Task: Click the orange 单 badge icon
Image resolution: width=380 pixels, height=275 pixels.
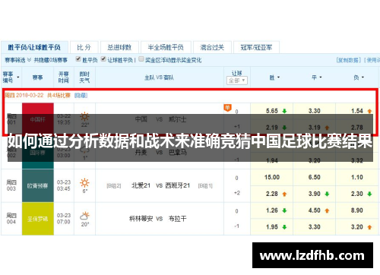Action: click(x=227, y=108)
